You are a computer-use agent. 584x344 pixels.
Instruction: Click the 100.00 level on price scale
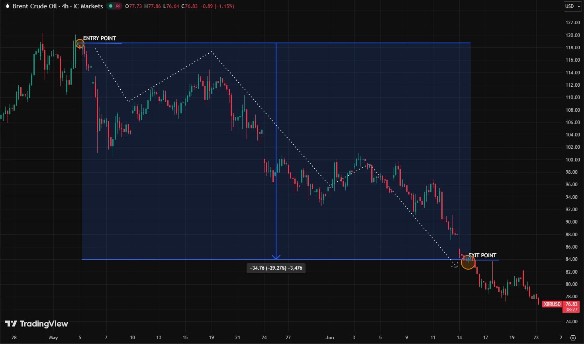pyautogui.click(x=572, y=159)
